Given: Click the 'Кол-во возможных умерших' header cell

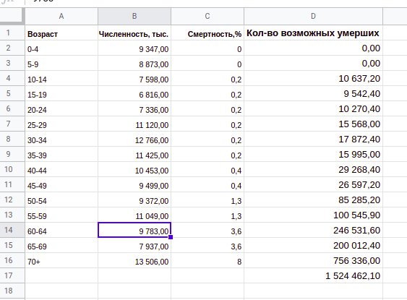Looking at the screenshot, I should point(313,33).
